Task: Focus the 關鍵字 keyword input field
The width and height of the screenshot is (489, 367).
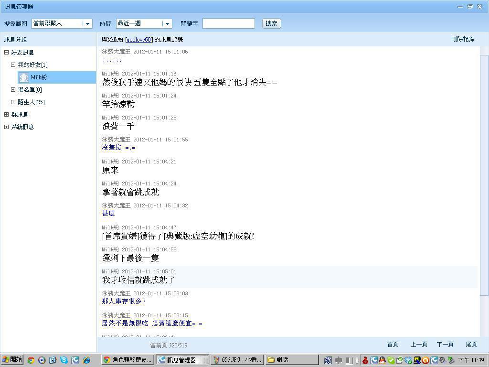Action: coord(229,23)
